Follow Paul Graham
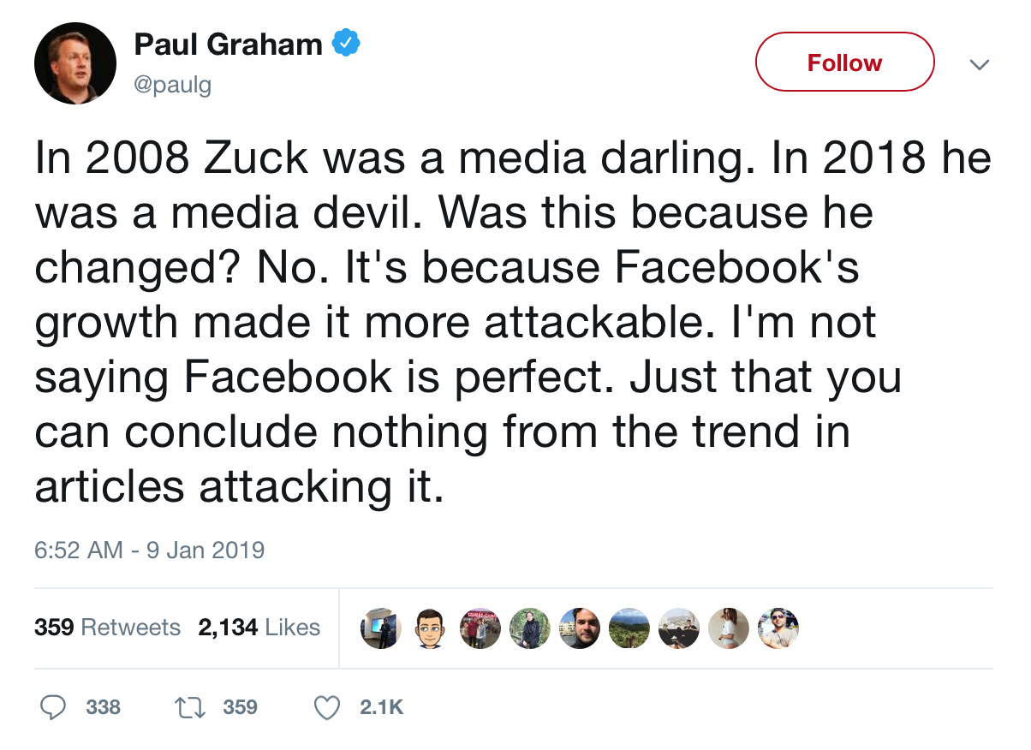Viewport: 1031px width, 750px height. pyautogui.click(x=844, y=62)
